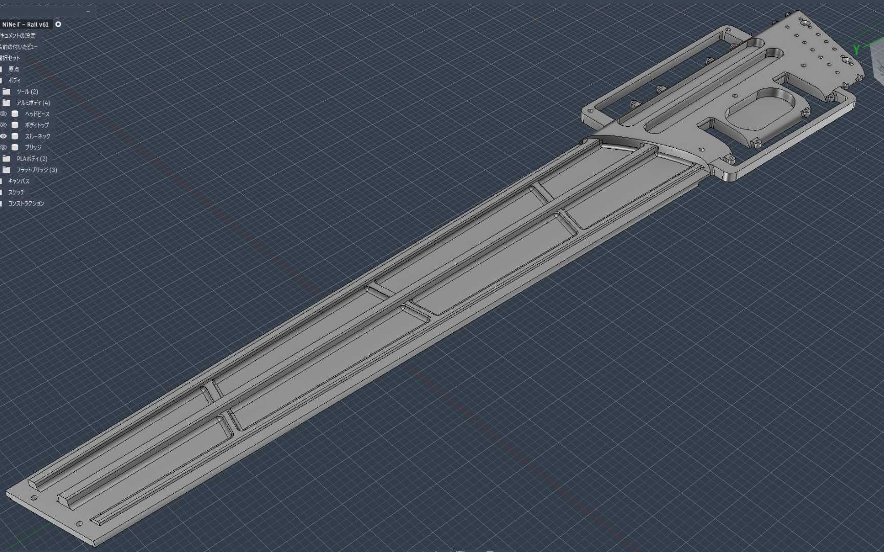This screenshot has height=552, width=884.
Task: Click the radio button beside NiNe Γ – Rail v61
Action: 58,25
